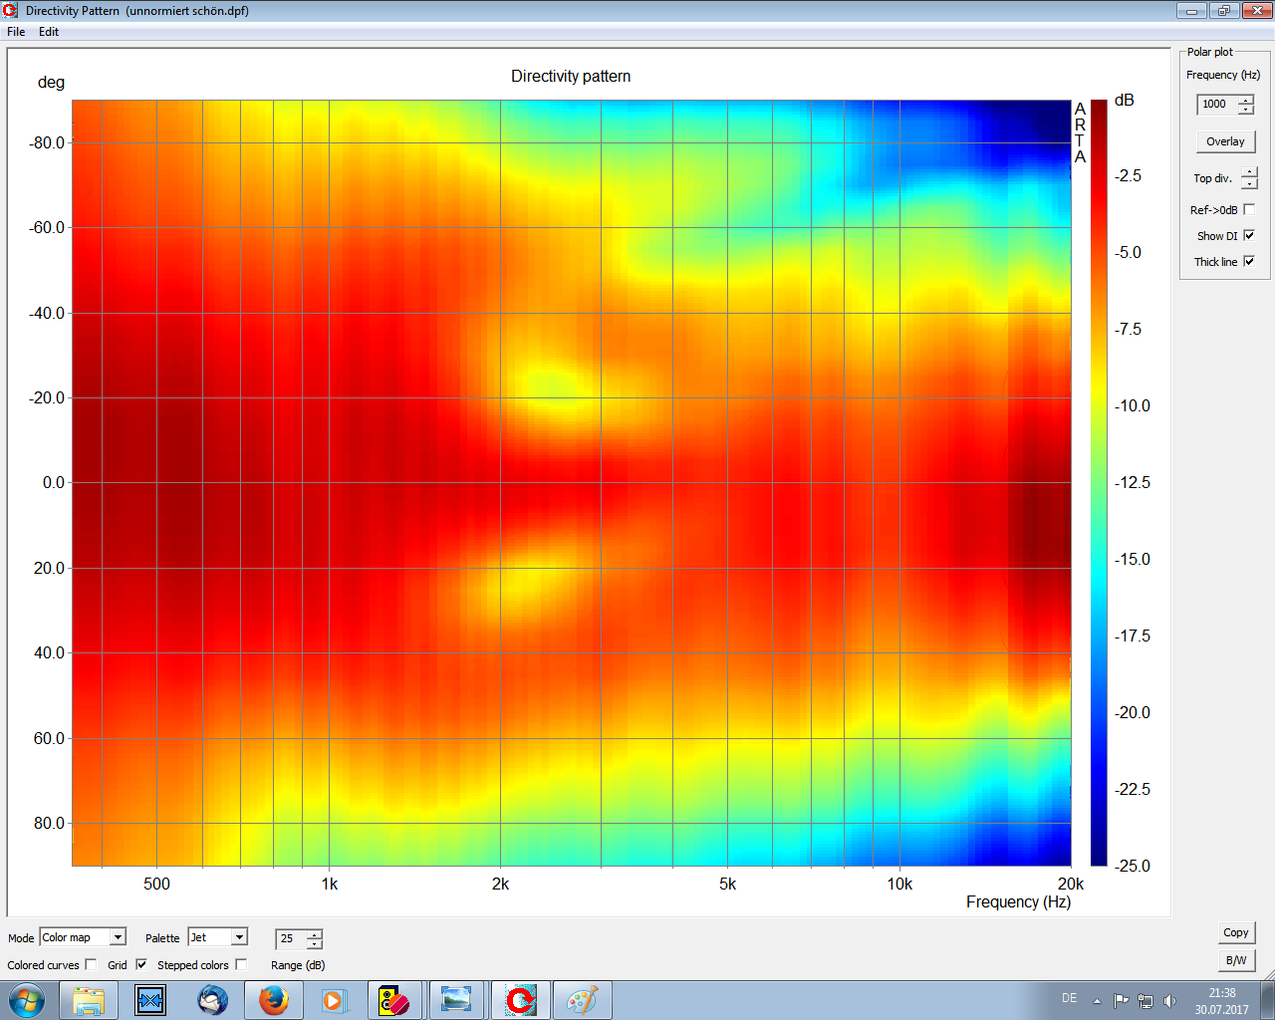Screen dimensions: 1275x1020
Task: Open the Edit menu
Action: [49, 32]
